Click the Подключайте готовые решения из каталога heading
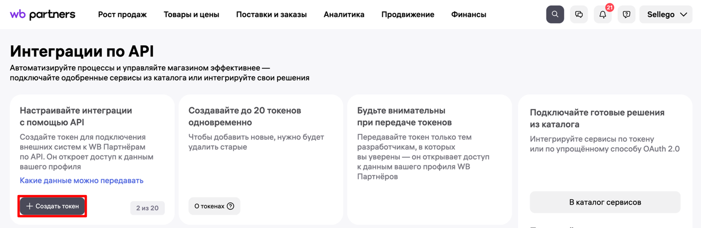Image resolution: width=701 pixels, height=228 pixels. coord(597,118)
